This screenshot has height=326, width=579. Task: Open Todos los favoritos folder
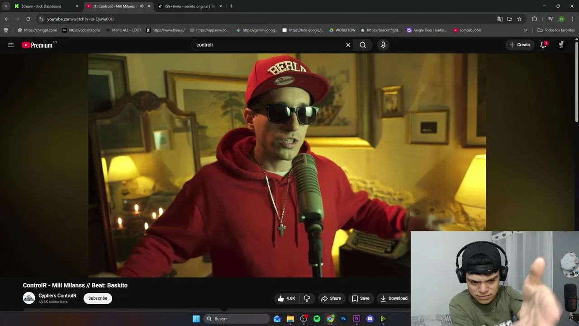556,30
